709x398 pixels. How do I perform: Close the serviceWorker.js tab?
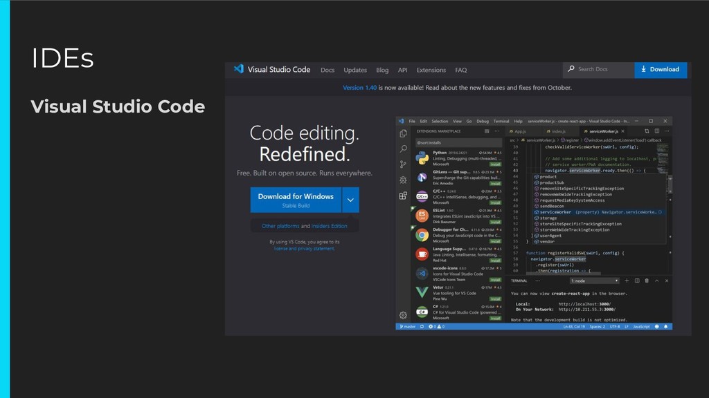[622, 131]
